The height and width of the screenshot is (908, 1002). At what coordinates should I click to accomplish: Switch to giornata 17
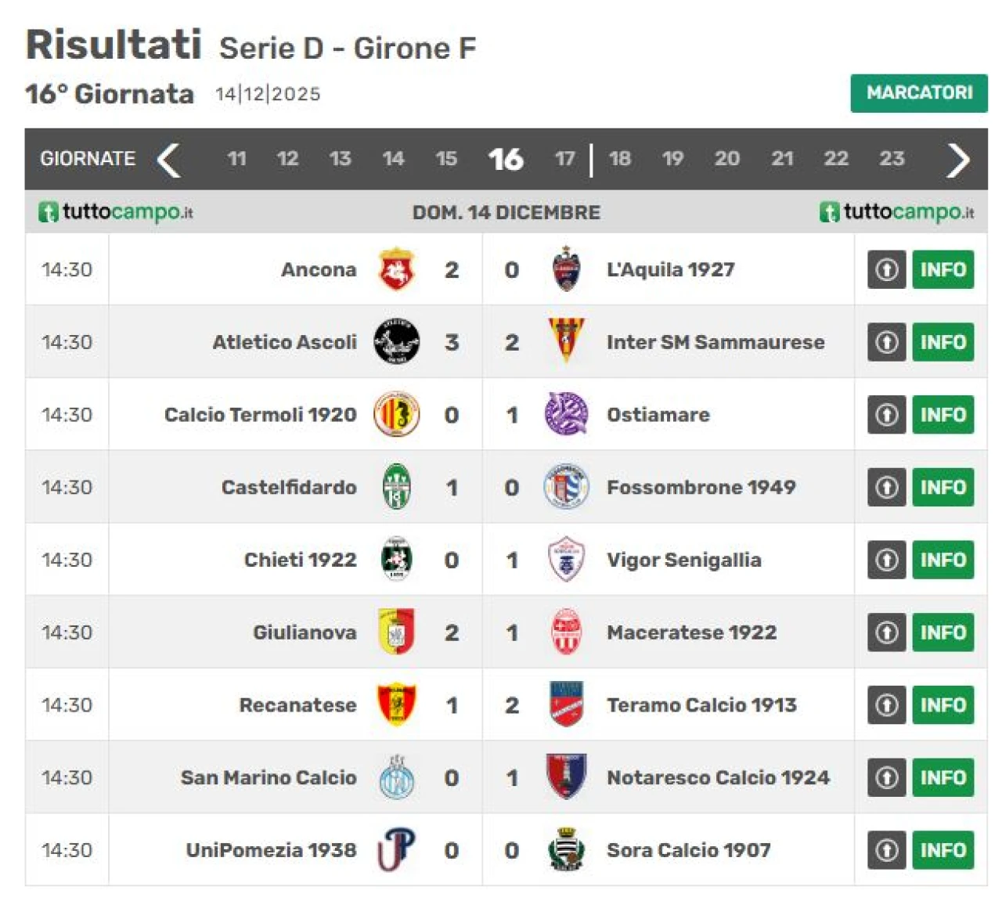[564, 159]
